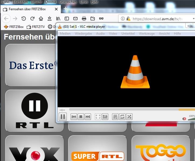Go to Firefox home page

tap(41, 19)
